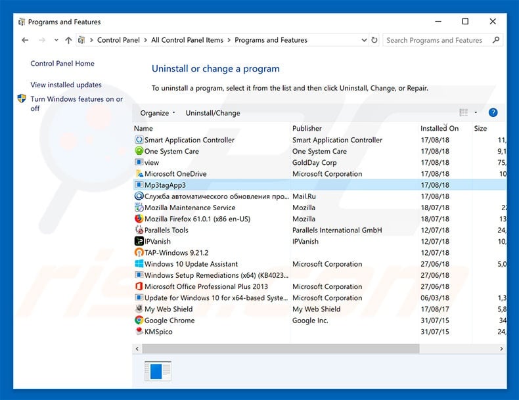Click the One System Care green icon

click(x=139, y=151)
